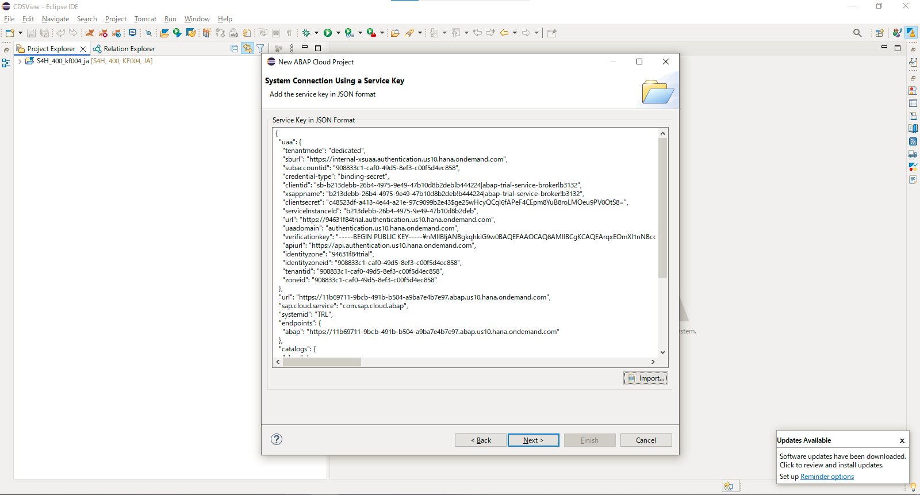Open the External Tools dropdown arrow
This screenshot has height=495, width=920.
(382, 33)
